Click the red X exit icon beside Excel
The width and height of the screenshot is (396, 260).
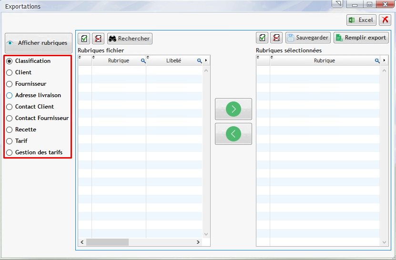(385, 20)
